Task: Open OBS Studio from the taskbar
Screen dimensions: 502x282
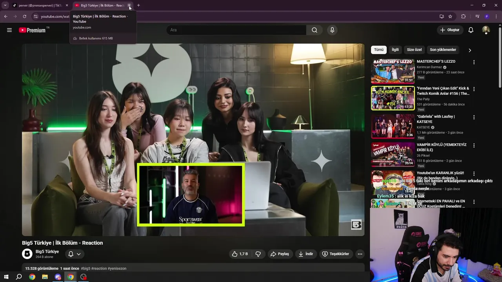Action: 83,277
